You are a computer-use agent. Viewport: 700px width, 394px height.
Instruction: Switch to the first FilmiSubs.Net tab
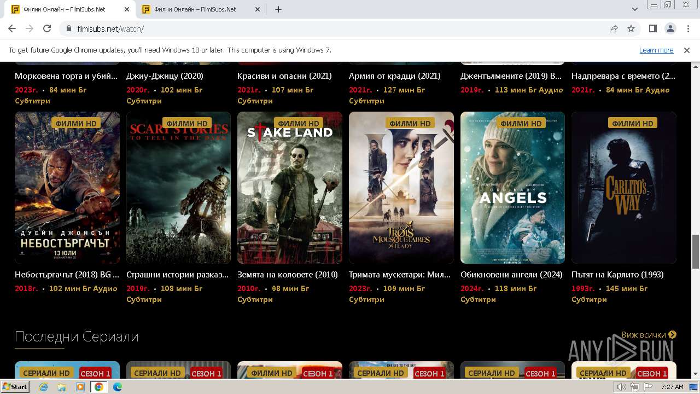pos(69,9)
